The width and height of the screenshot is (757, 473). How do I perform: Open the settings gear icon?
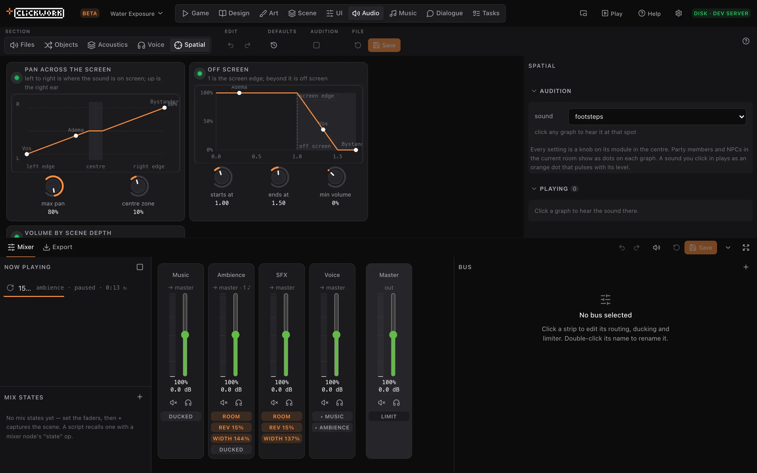(x=678, y=13)
